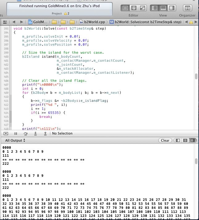
Task: Open the first folder in jump bar
Action: pyautogui.click(x=54, y=22)
